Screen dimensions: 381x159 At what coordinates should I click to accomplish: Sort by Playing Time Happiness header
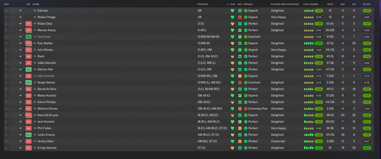pyautogui.click(x=285, y=4)
